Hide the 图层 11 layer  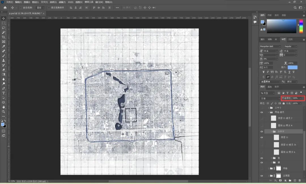tap(262, 137)
